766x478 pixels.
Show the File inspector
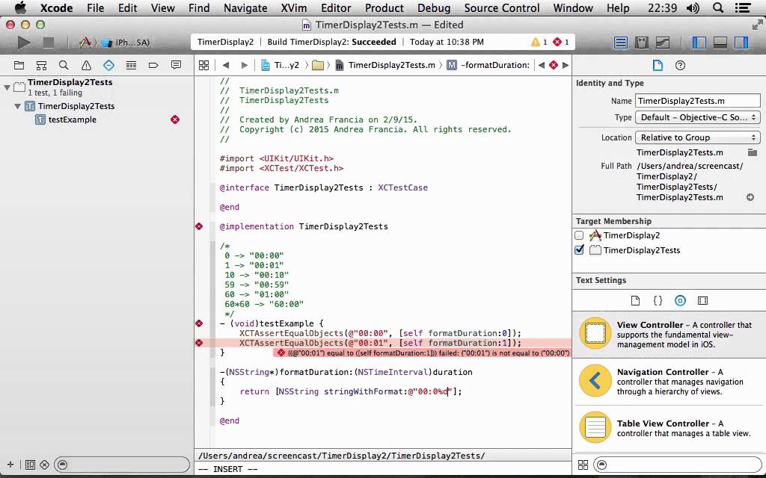[658, 66]
